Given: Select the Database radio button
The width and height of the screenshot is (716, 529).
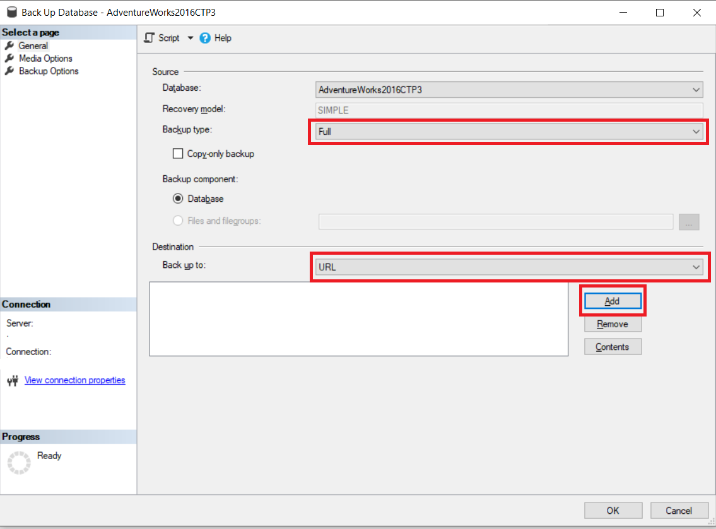Looking at the screenshot, I should point(178,199).
